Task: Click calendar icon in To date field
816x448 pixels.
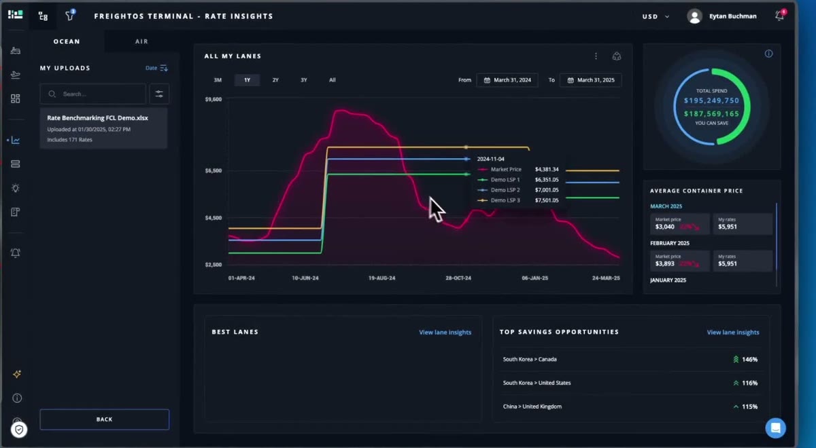Action: [x=570, y=80]
